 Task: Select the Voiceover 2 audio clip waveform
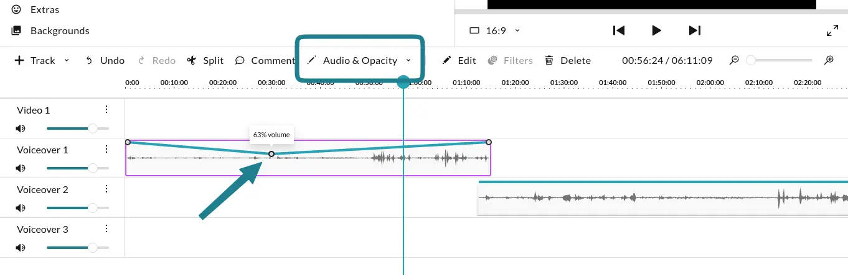coord(662,198)
